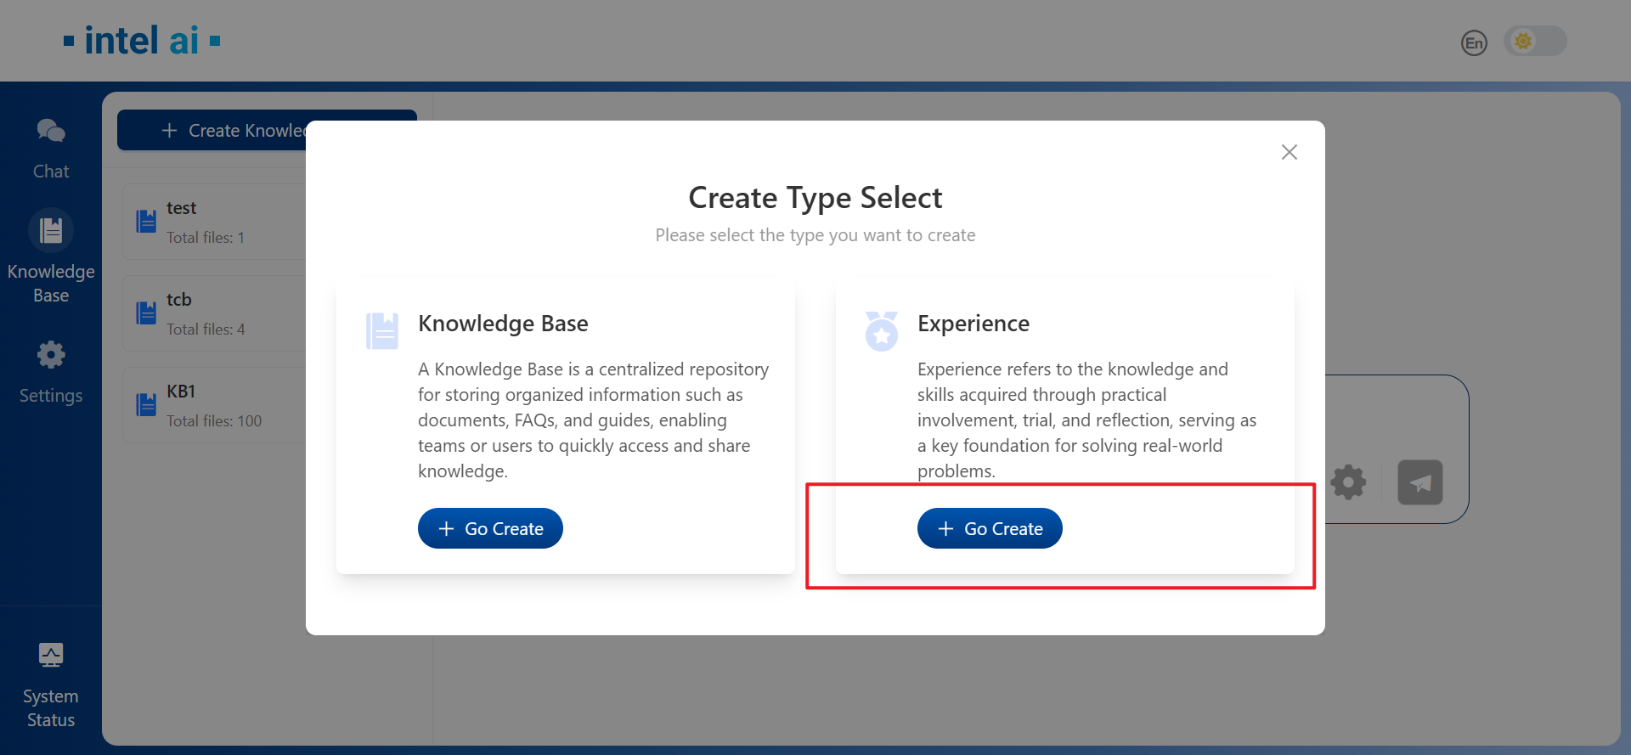Click the send paper plane icon
The height and width of the screenshot is (755, 1631).
coord(1419,482)
